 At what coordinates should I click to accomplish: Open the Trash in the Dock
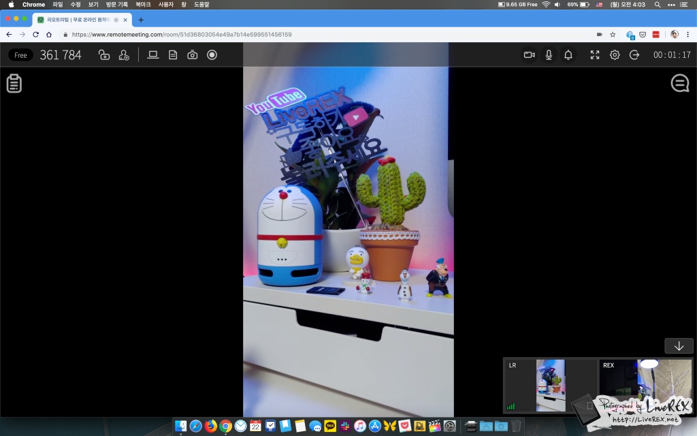click(516, 426)
